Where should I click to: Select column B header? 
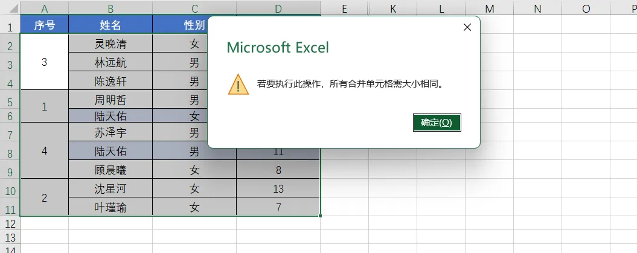110,8
